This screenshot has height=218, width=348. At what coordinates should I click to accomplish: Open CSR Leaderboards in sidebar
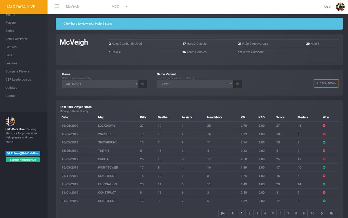click(x=18, y=80)
